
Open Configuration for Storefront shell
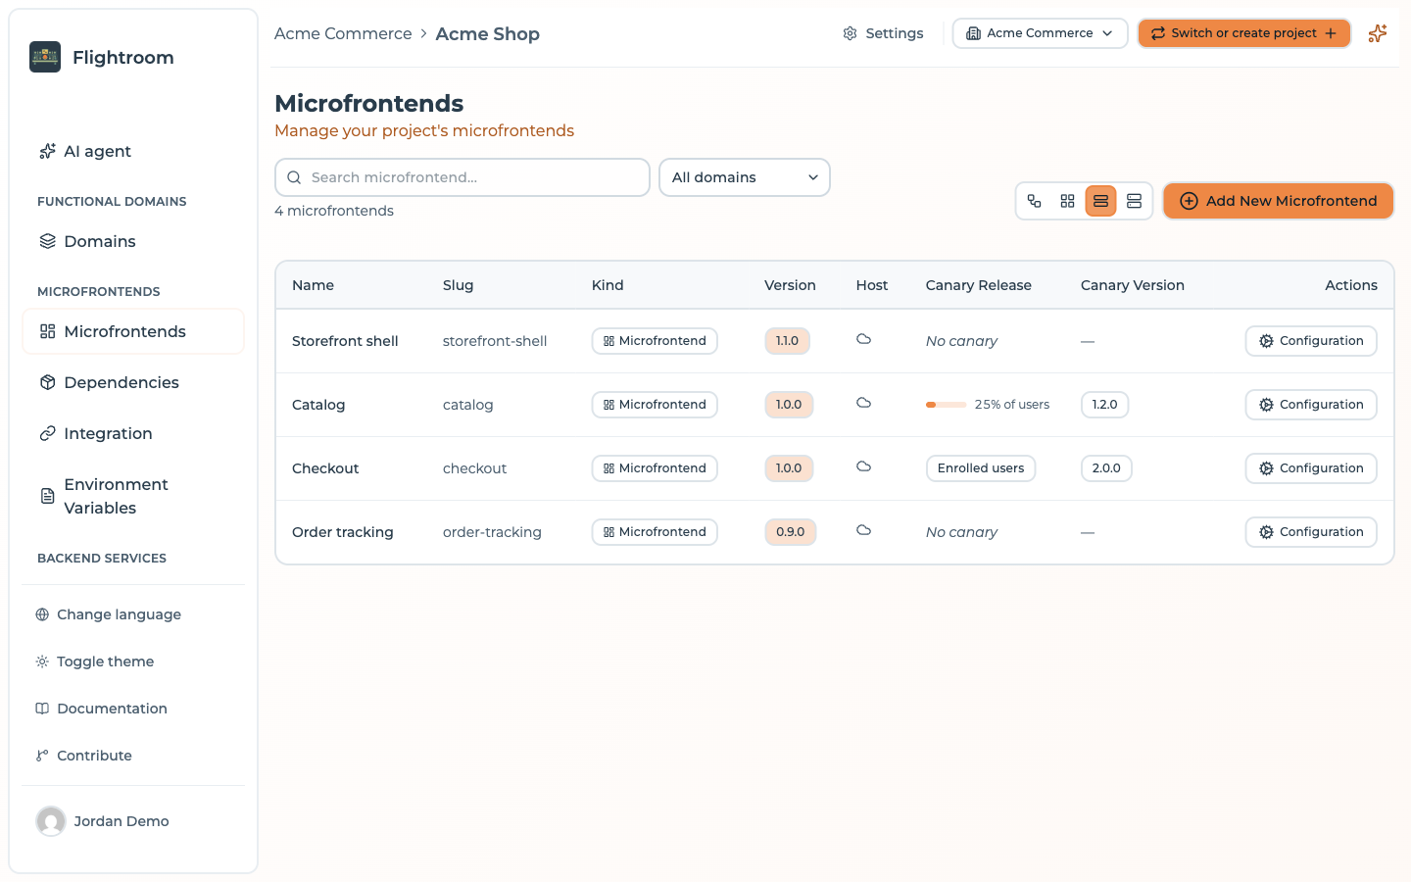pyautogui.click(x=1311, y=341)
